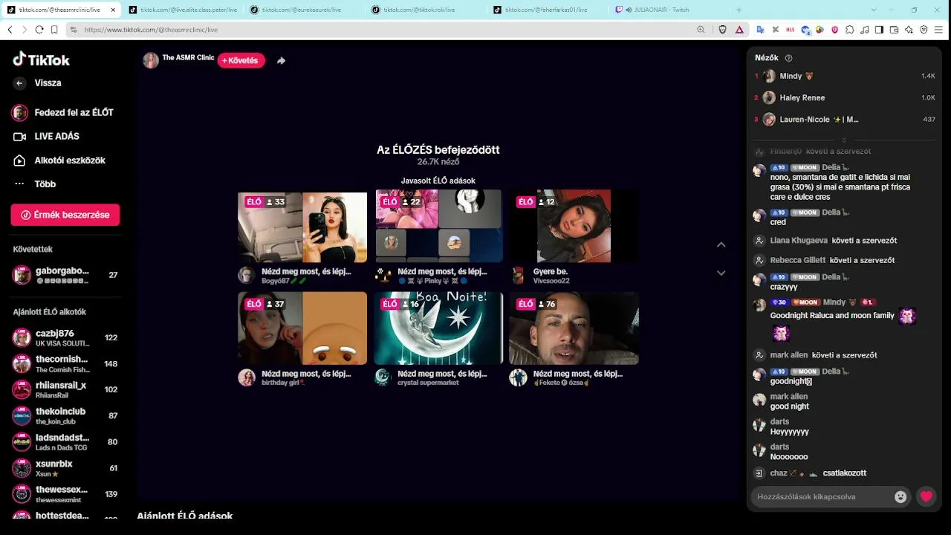
Task: Close the theasmrclinic tab
Action: (113, 10)
